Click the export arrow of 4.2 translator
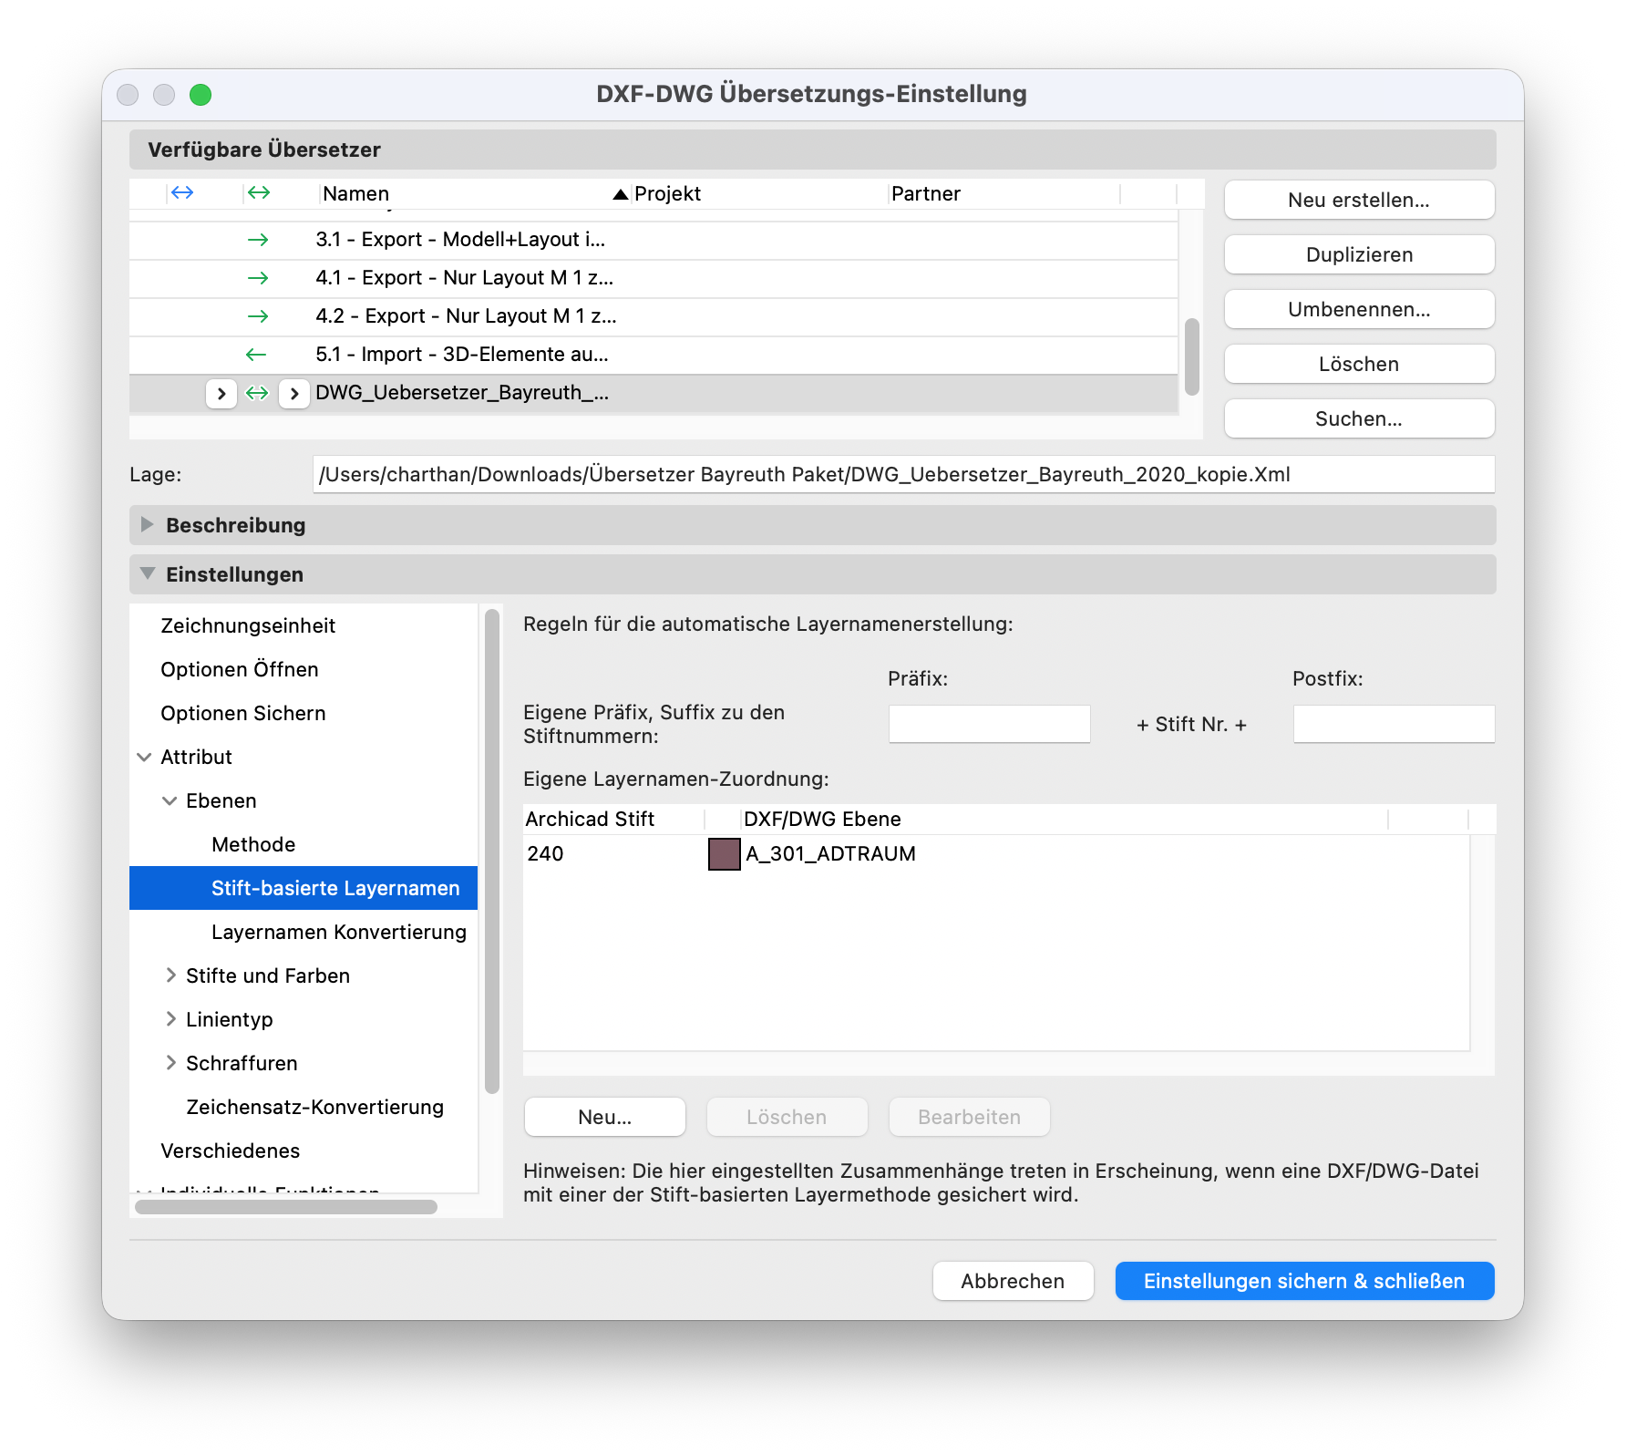Screen dimensions: 1626x1455 (x=258, y=316)
